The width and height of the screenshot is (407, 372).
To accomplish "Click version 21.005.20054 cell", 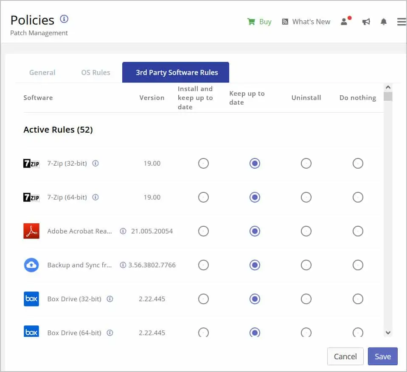I will point(152,231).
